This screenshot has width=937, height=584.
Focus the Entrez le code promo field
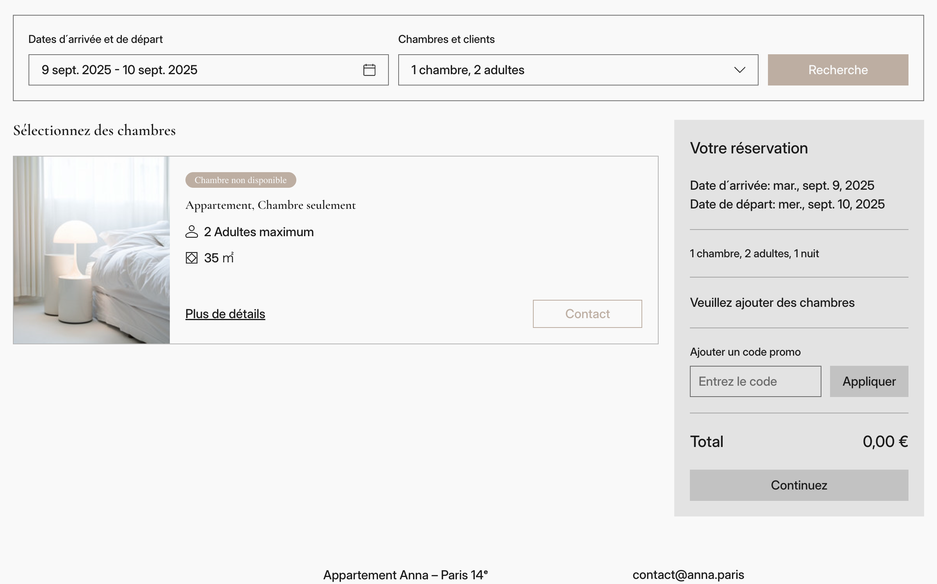[x=755, y=381]
